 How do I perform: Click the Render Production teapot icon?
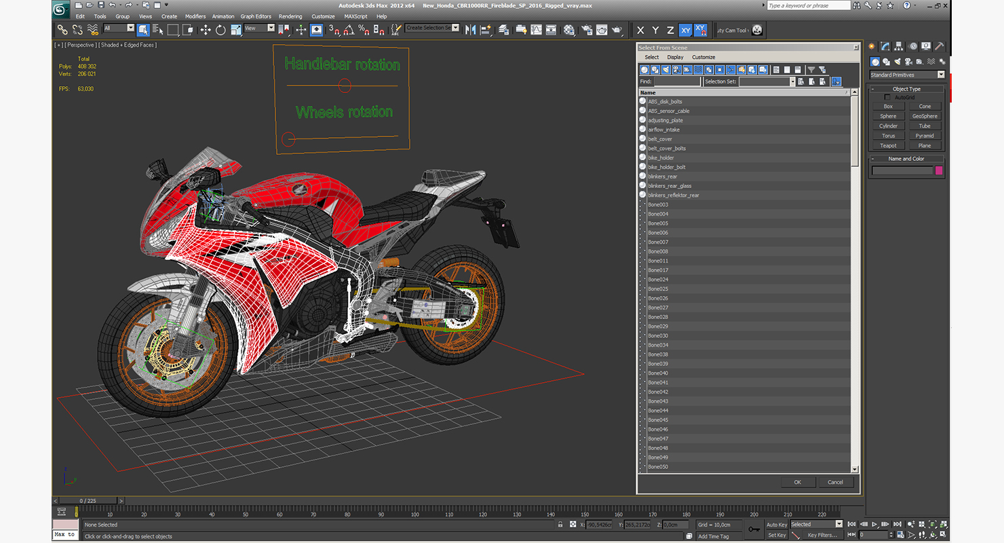[617, 30]
